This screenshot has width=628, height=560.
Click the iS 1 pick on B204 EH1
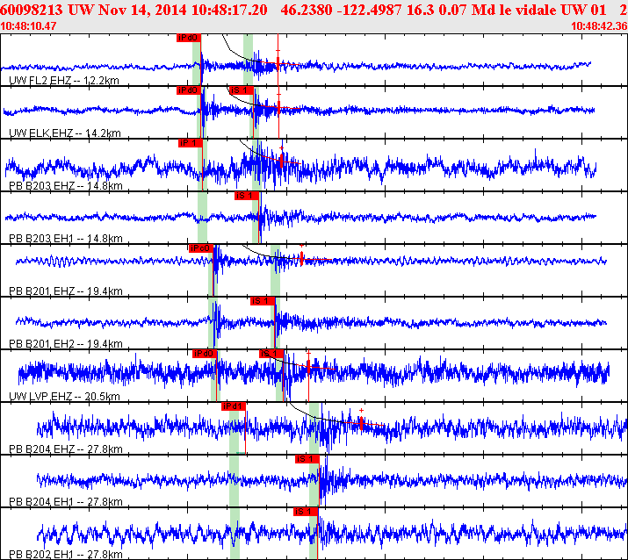coord(307,459)
